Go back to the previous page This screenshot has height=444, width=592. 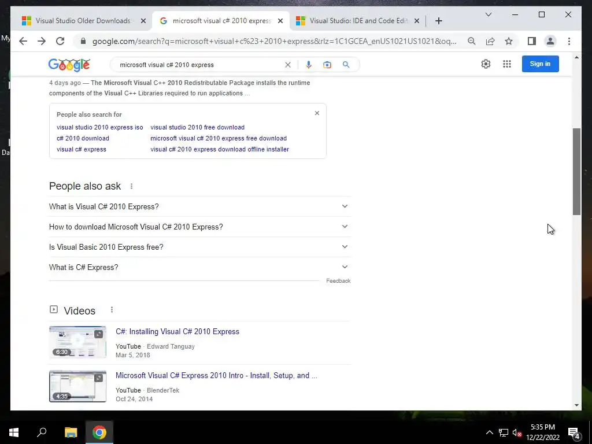click(x=23, y=41)
